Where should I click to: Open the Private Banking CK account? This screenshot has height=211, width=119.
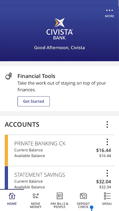click(x=59, y=150)
